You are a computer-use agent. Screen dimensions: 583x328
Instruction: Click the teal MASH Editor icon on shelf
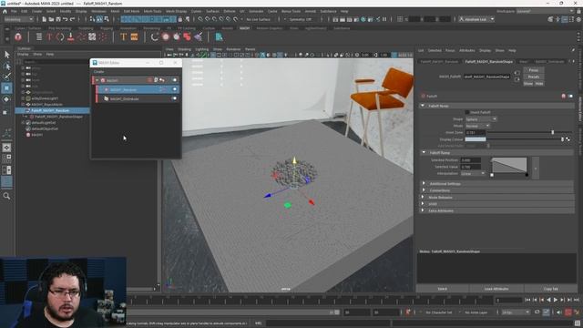219,36
